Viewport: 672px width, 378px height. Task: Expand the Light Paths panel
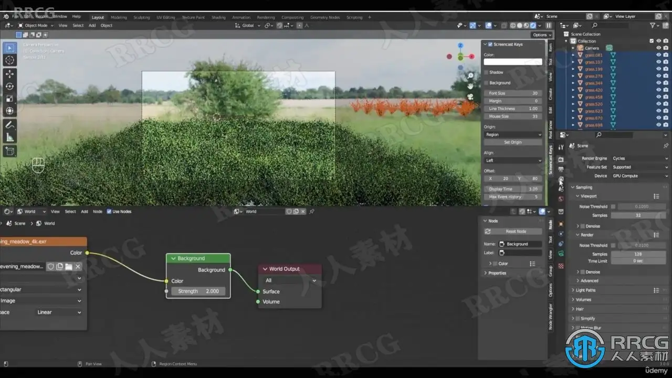pyautogui.click(x=585, y=290)
